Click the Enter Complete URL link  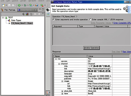[x=122, y=23]
